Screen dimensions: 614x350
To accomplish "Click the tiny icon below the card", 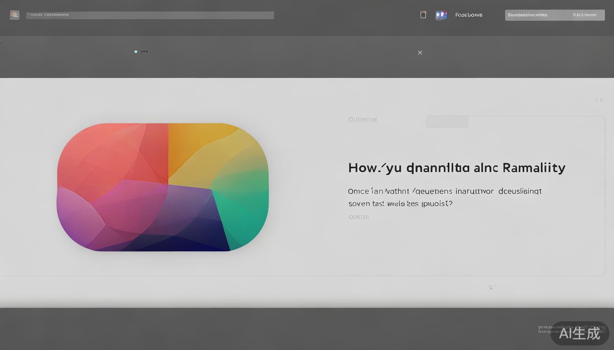I will click(491, 288).
